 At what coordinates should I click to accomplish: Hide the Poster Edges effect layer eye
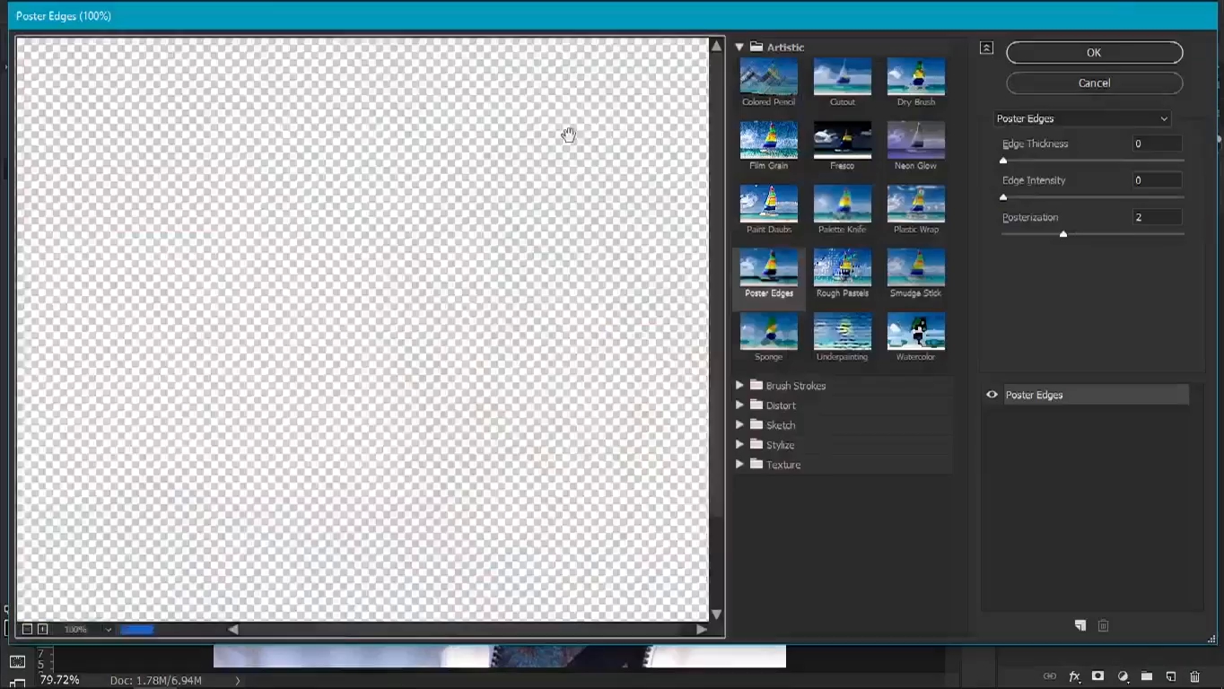pos(992,395)
